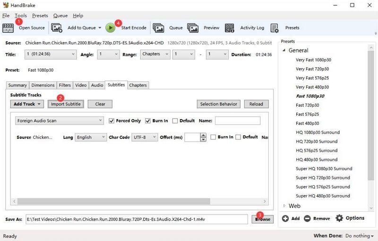378x241 pixels.
Task: Switch to the Filters tab
Action: [x=65, y=85]
